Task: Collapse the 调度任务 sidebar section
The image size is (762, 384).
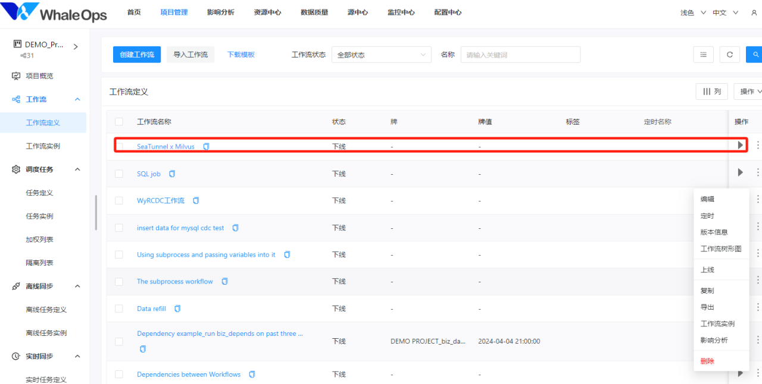Action: click(x=77, y=169)
